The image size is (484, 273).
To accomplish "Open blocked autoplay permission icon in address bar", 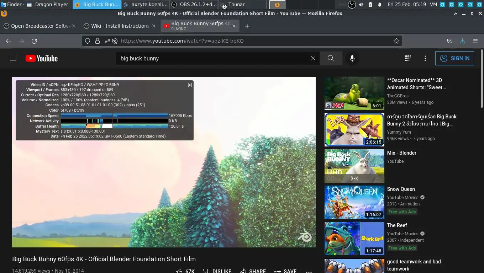I will click(x=115, y=41).
